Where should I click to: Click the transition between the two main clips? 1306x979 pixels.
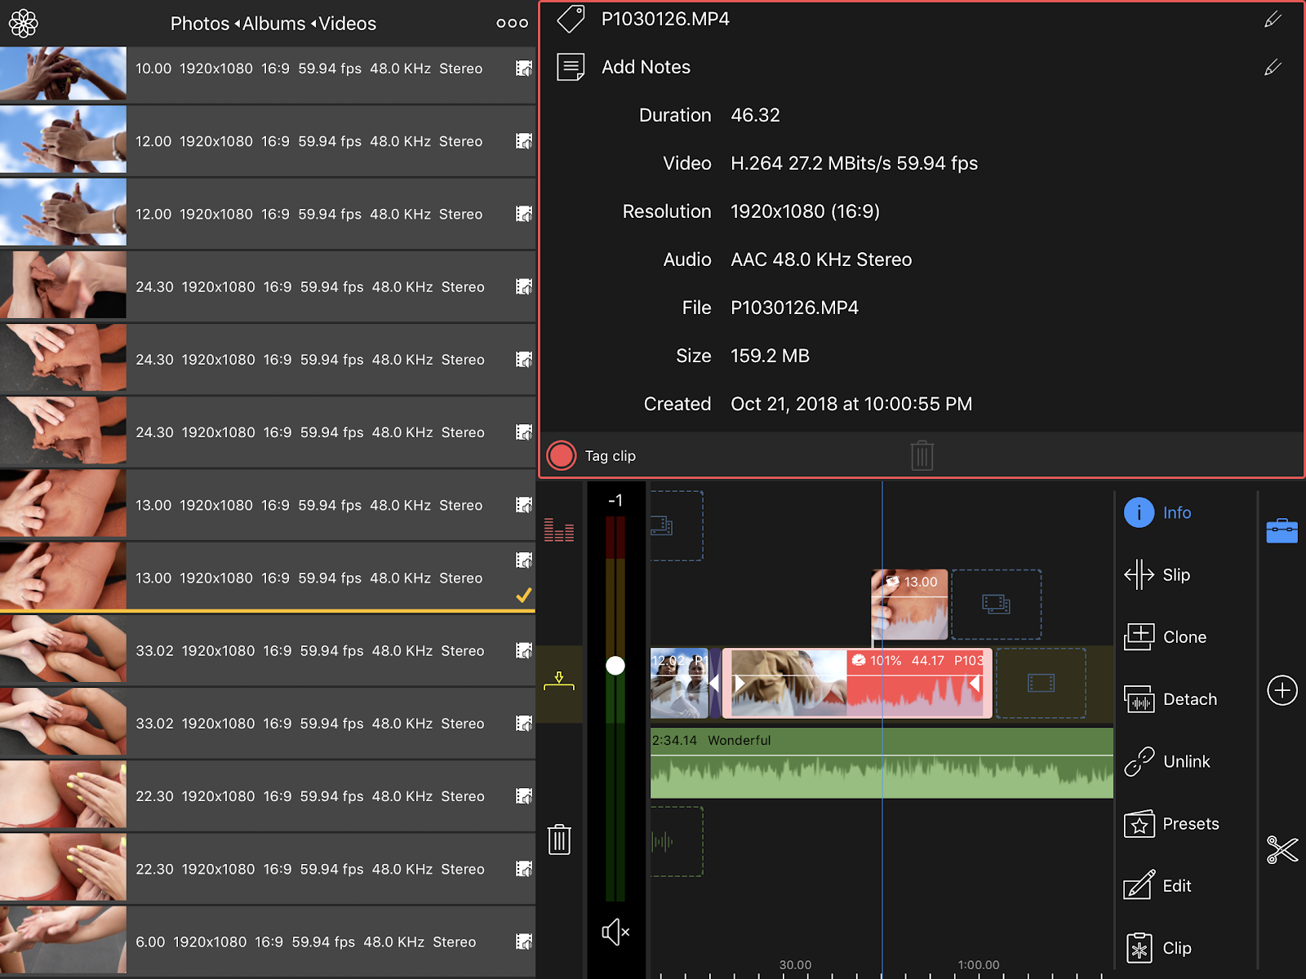[x=715, y=683]
